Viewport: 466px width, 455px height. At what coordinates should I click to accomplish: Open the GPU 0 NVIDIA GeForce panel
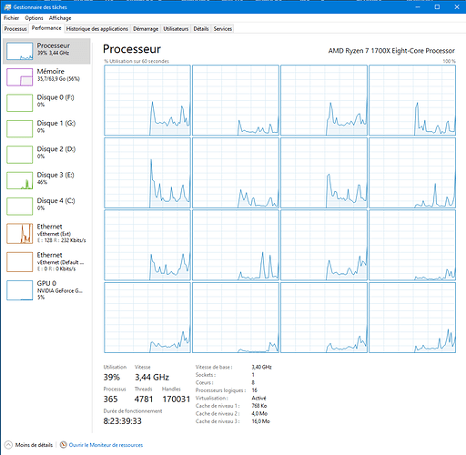click(x=46, y=290)
